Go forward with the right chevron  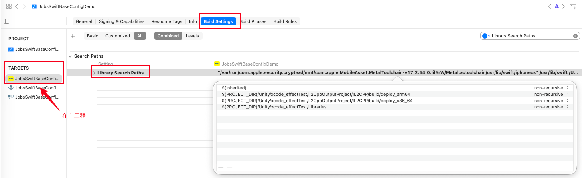[24, 6]
